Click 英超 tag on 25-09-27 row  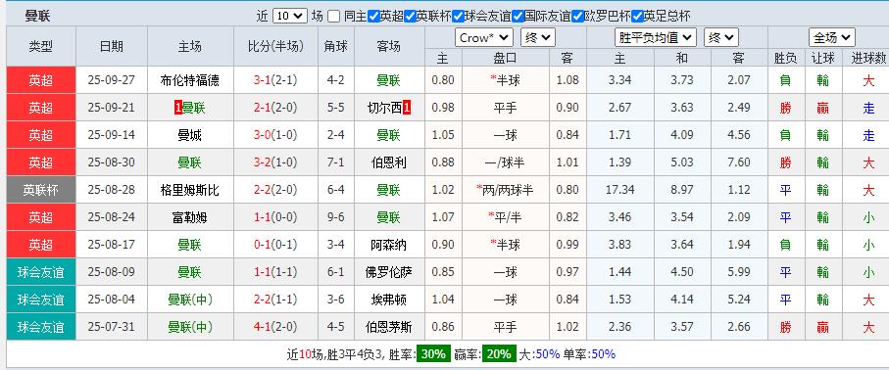tap(41, 80)
